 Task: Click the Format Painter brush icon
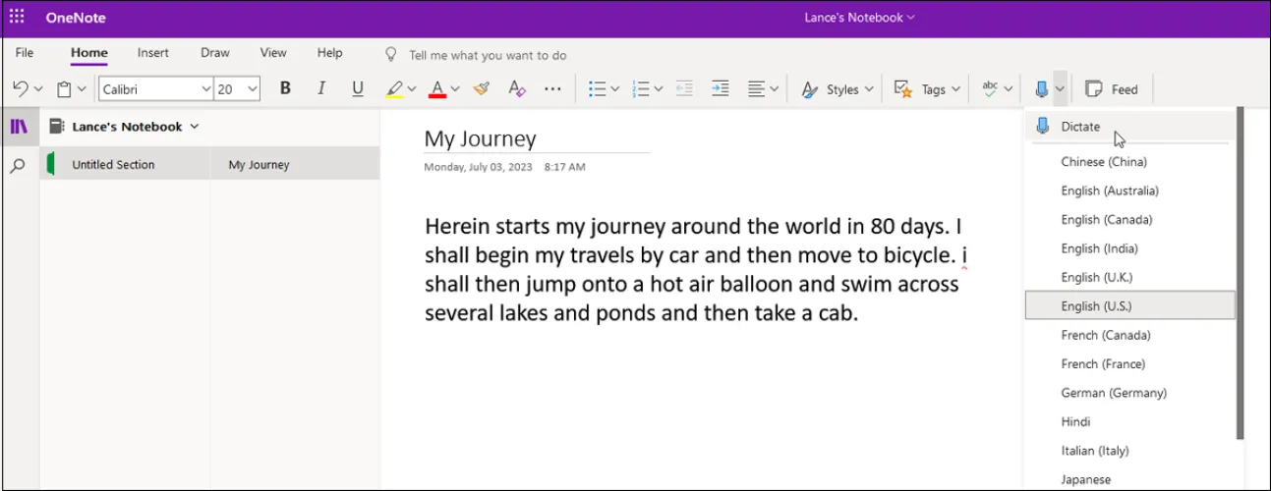481,89
